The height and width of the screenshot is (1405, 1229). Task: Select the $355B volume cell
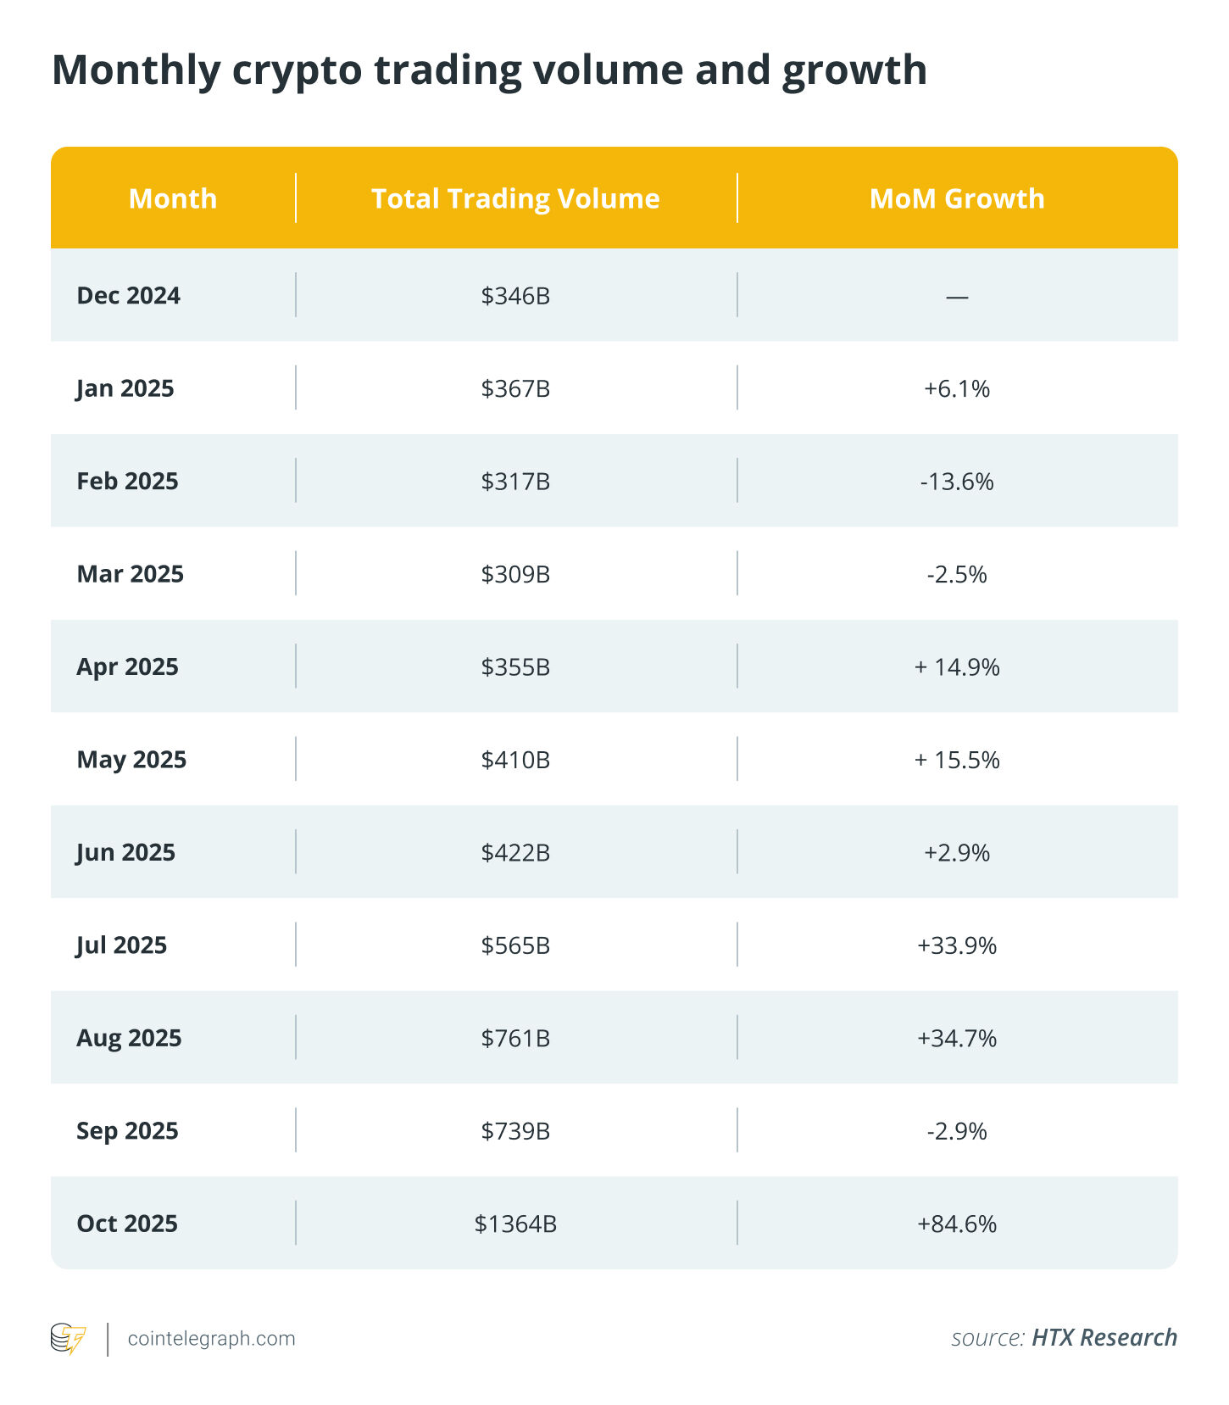[515, 667]
